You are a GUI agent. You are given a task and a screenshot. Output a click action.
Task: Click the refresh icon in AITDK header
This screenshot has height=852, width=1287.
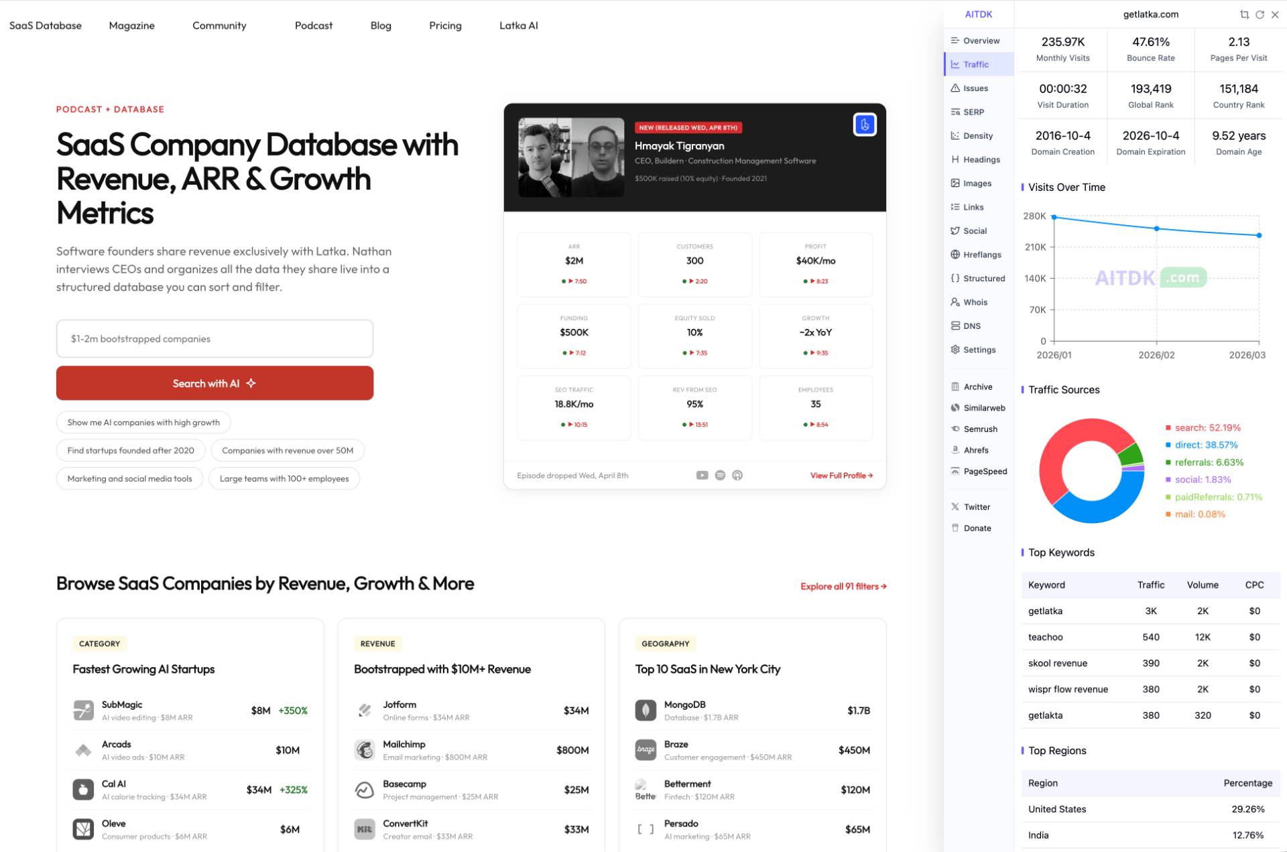point(1260,14)
